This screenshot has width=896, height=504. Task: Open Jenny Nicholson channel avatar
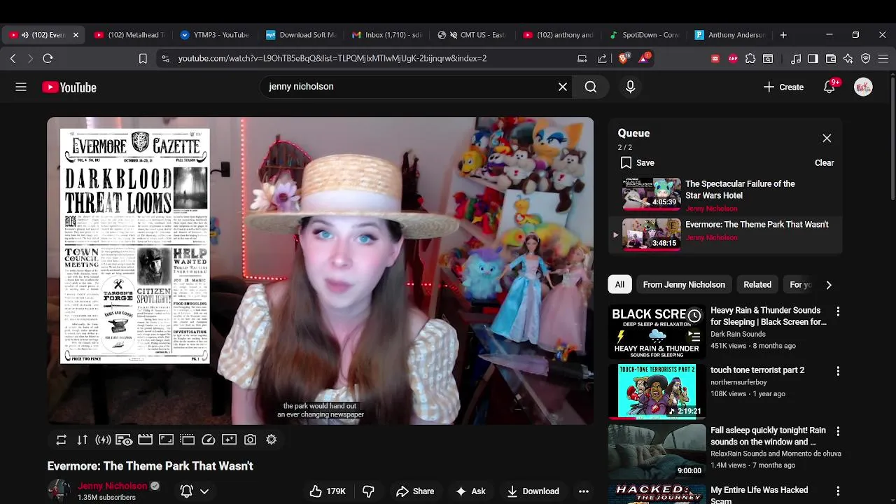pos(59,491)
